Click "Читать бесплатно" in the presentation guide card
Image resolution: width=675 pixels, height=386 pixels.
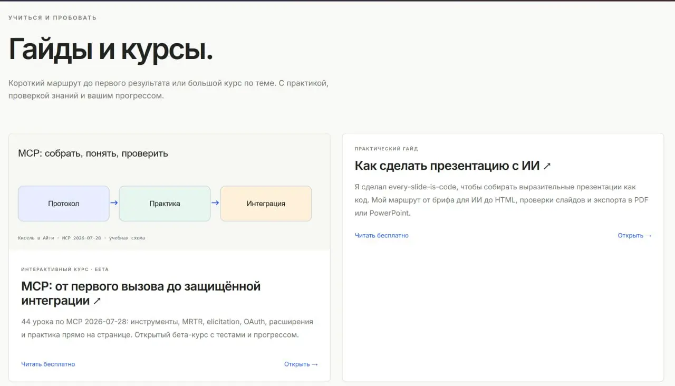pos(382,235)
